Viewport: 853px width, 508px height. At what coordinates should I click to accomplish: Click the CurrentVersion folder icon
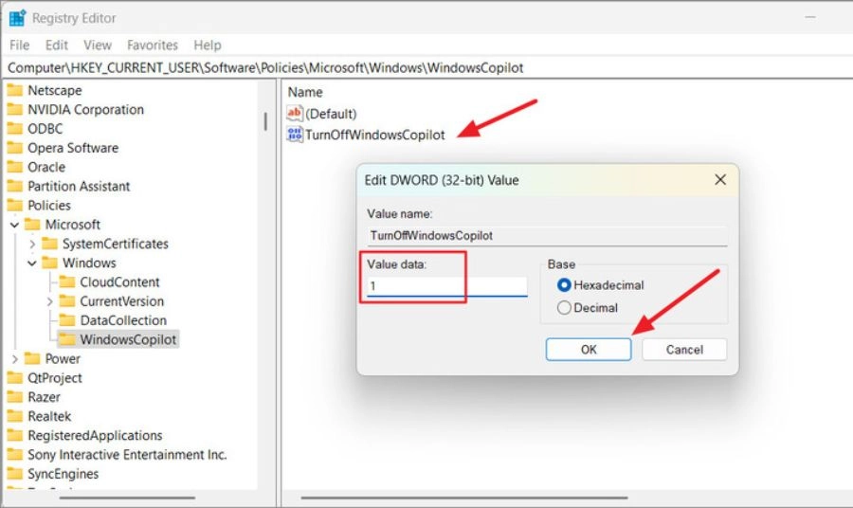point(67,300)
